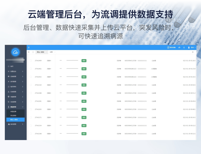Close the 陌生人查询 tab
This screenshot has width=201, height=154.
tap(46, 52)
